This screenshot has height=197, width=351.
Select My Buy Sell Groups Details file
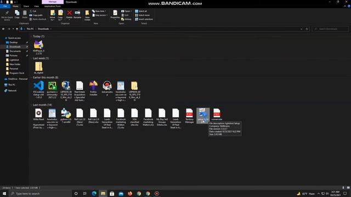[x=162, y=117]
